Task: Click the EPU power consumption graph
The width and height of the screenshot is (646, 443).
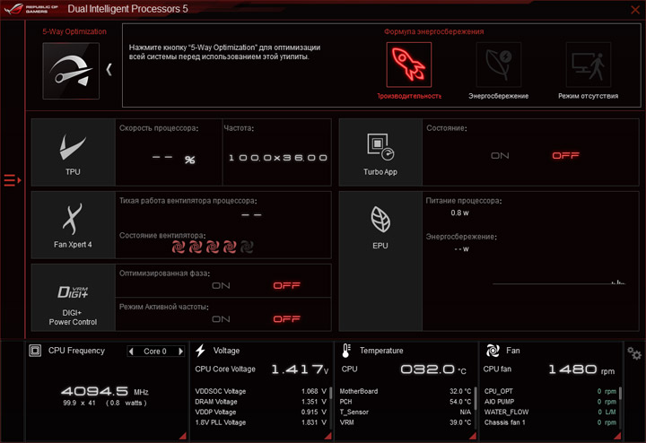Action: click(559, 282)
